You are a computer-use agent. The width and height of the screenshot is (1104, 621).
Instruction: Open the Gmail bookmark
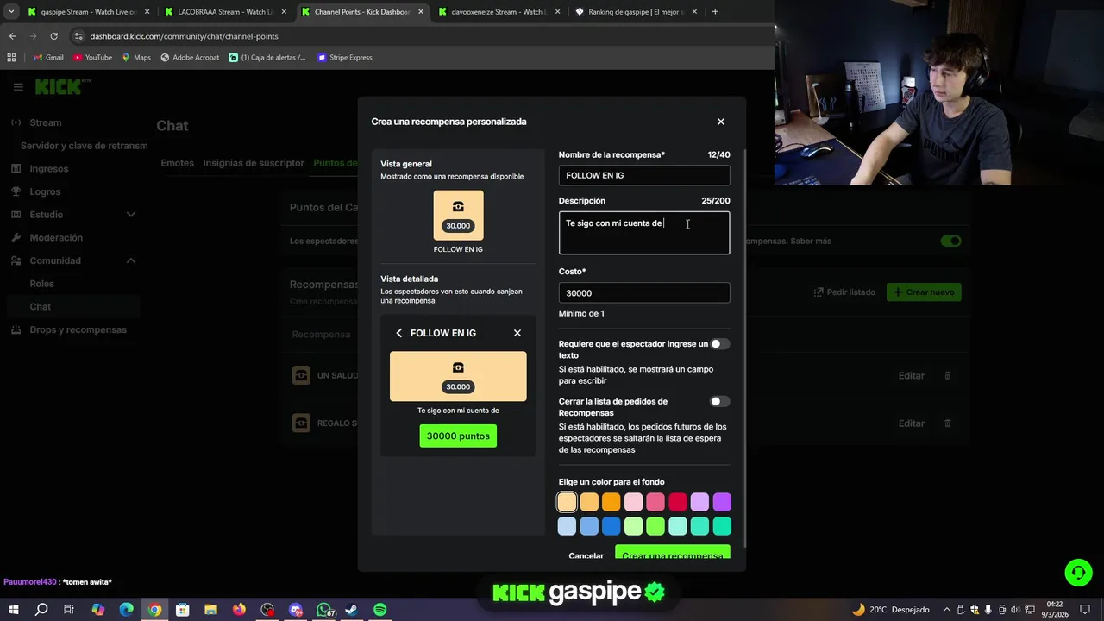48,58
